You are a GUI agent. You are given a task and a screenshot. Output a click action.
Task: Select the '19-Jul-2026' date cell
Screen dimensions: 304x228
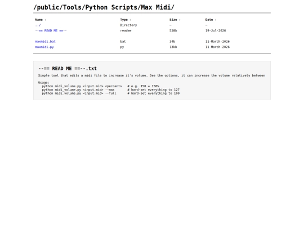pyautogui.click(x=216, y=30)
